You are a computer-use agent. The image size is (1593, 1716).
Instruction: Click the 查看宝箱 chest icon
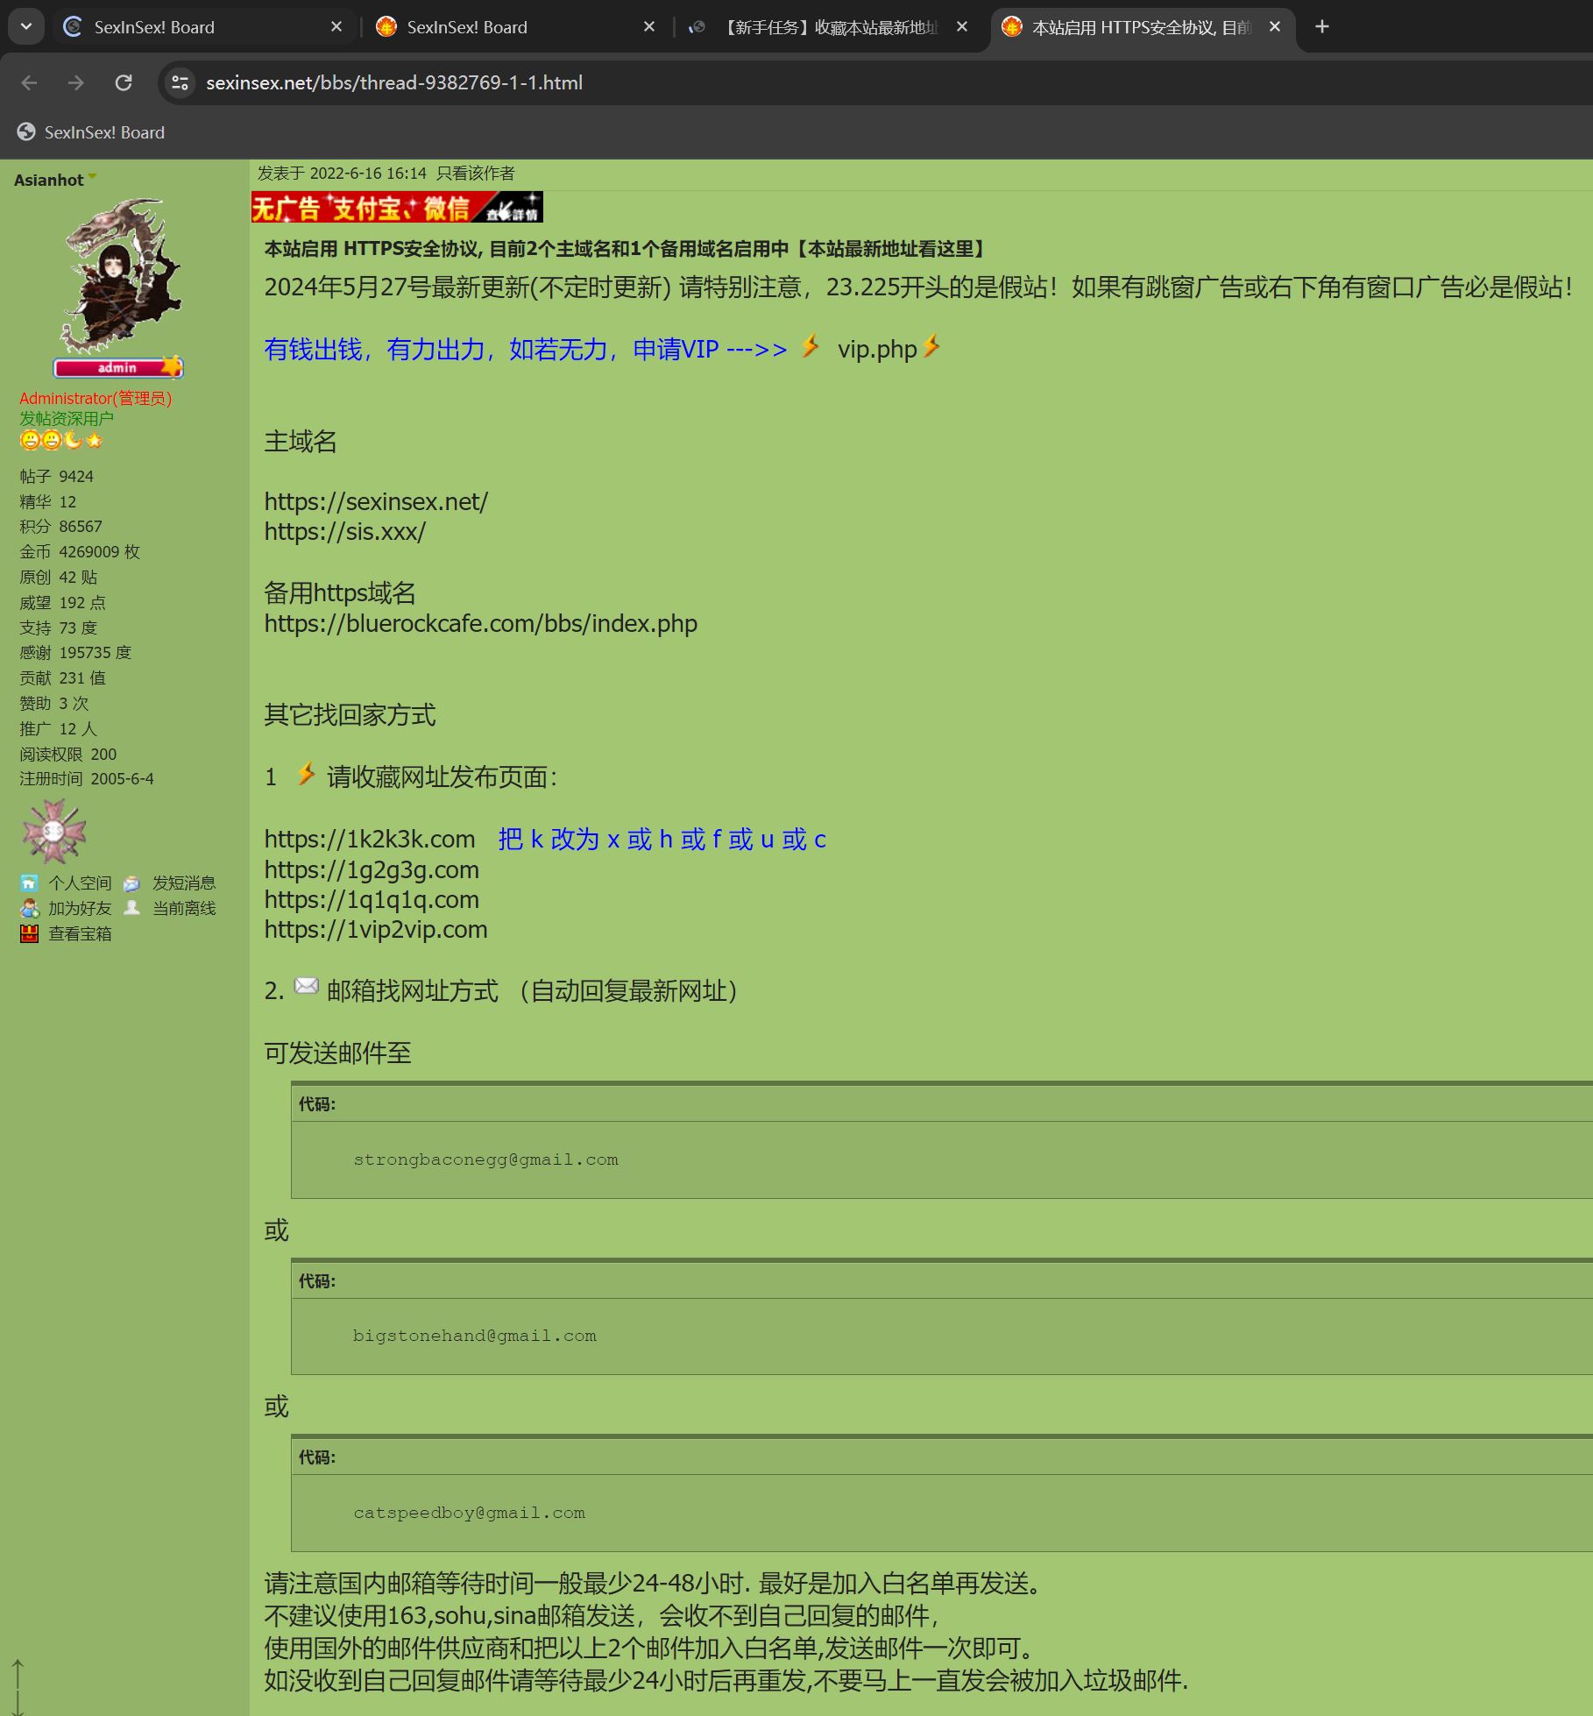(x=30, y=933)
